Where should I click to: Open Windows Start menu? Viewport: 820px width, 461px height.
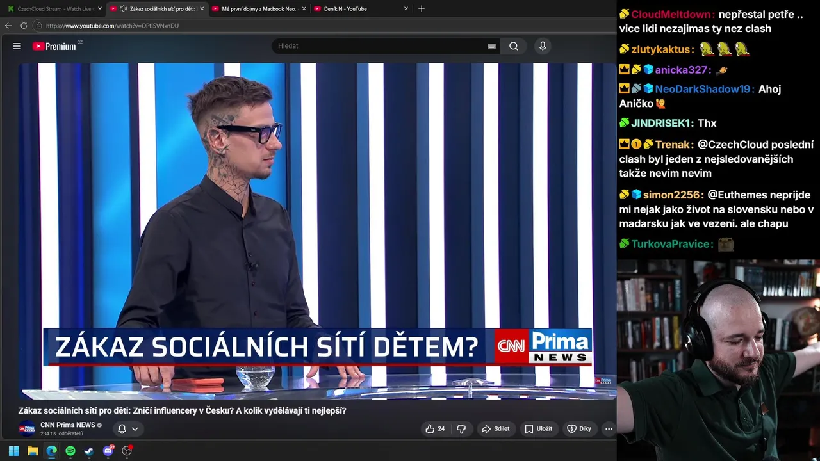click(13, 451)
